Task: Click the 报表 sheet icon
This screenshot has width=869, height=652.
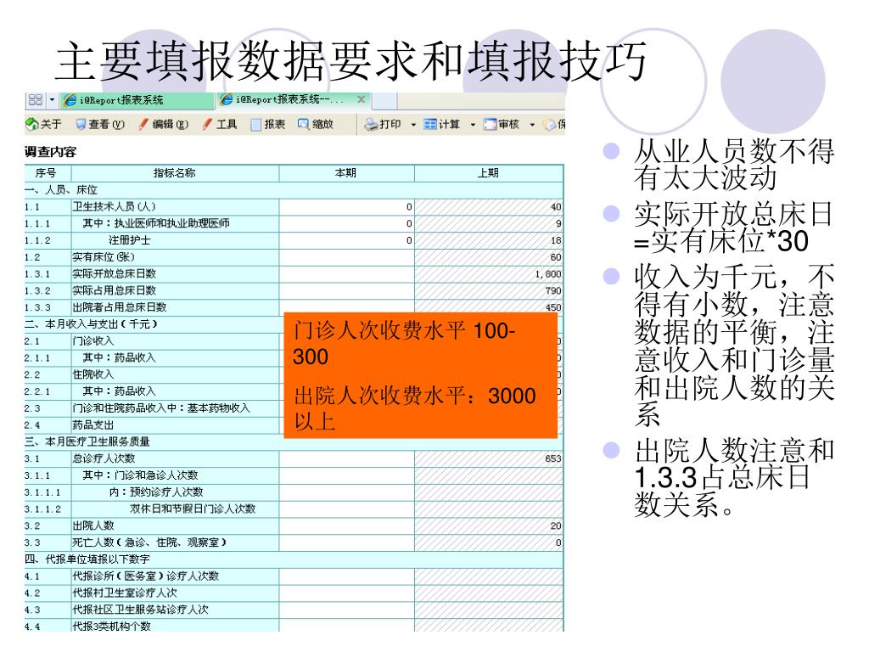Action: click(x=255, y=125)
